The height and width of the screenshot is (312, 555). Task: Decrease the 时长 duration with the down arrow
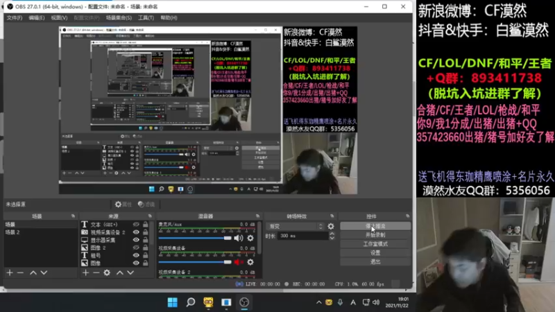332,238
